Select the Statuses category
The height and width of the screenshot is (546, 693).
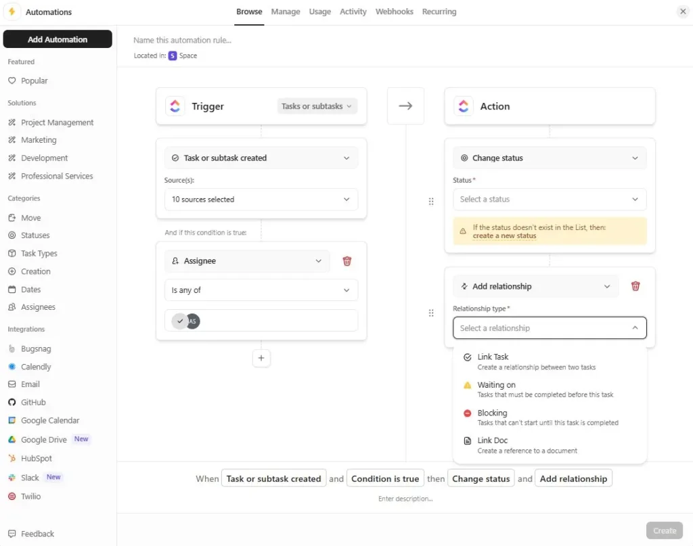28,235
